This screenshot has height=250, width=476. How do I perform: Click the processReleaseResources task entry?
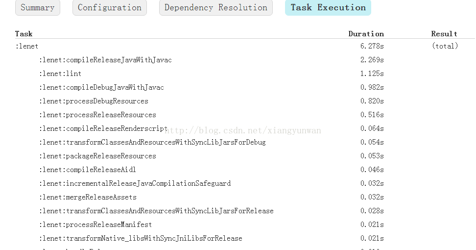[x=97, y=115]
